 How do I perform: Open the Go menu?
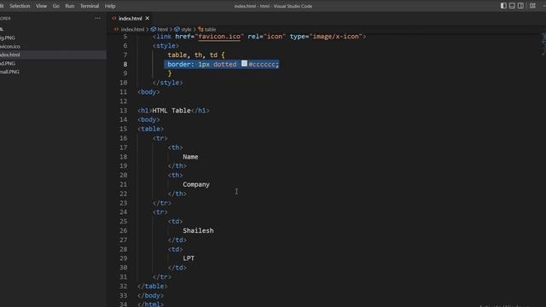tap(55, 6)
